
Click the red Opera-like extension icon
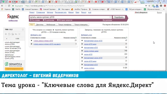point(165,6)
